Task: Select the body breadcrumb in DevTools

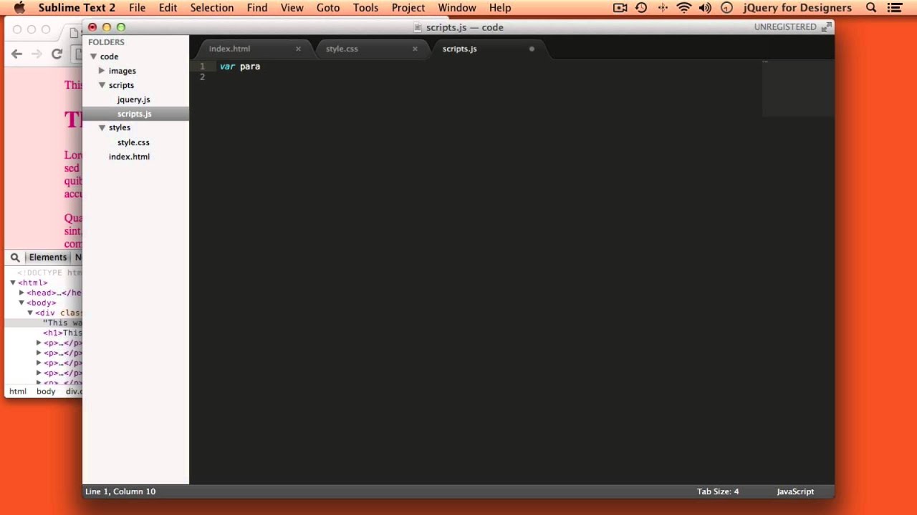Action: tap(46, 391)
